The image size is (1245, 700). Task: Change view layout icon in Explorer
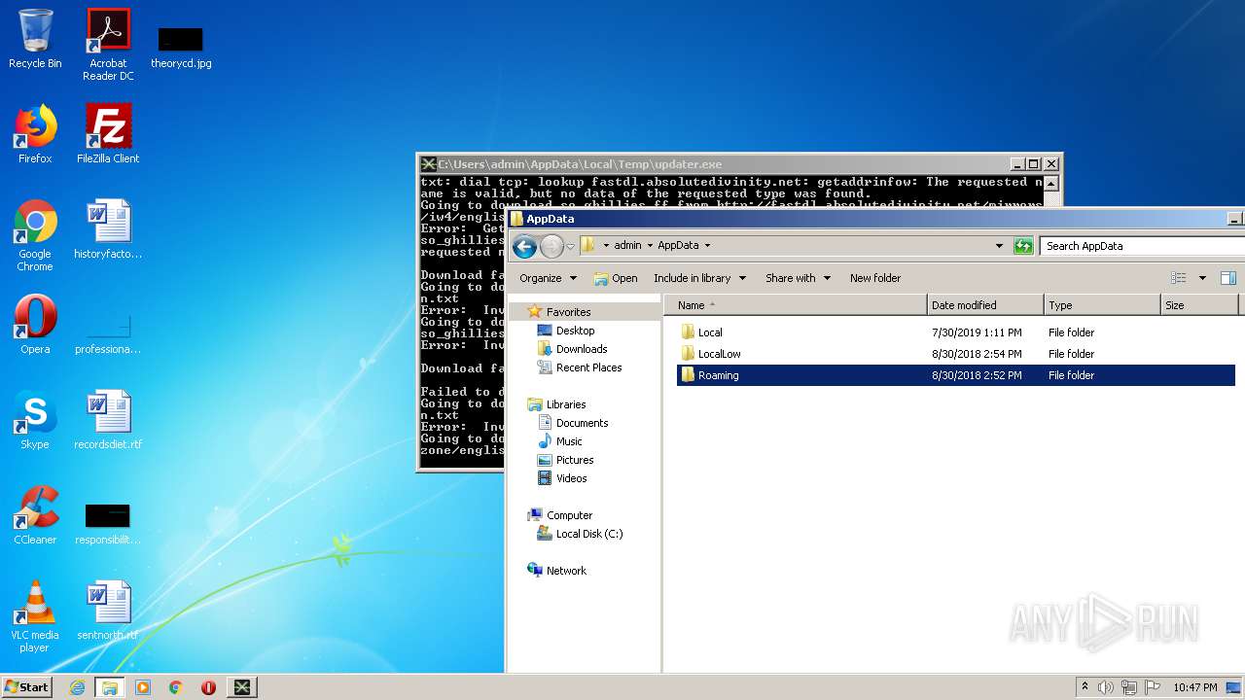[x=1179, y=278]
